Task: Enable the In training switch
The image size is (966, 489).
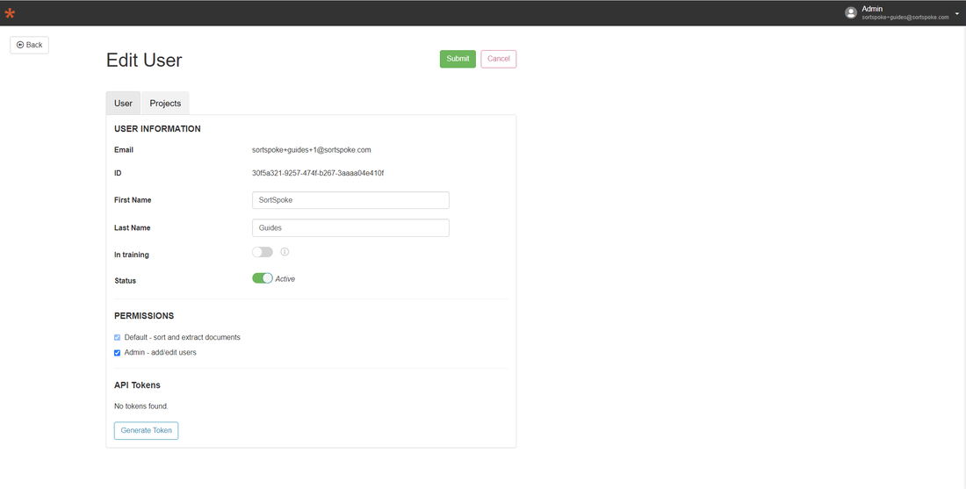Action: pyautogui.click(x=263, y=252)
